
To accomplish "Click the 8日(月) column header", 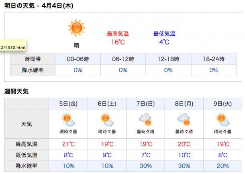I will point(184,104).
